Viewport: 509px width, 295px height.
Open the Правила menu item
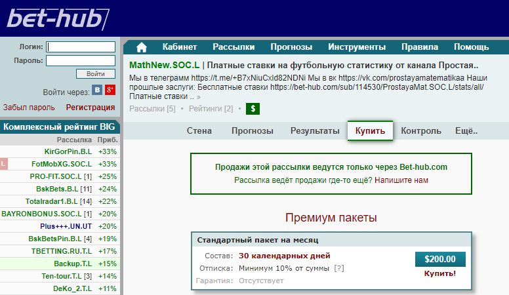click(x=420, y=47)
